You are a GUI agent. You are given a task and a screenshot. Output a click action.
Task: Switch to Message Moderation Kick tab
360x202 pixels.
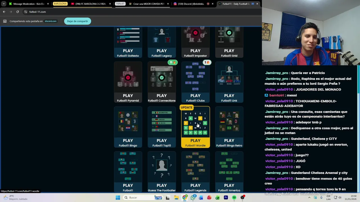29,4
